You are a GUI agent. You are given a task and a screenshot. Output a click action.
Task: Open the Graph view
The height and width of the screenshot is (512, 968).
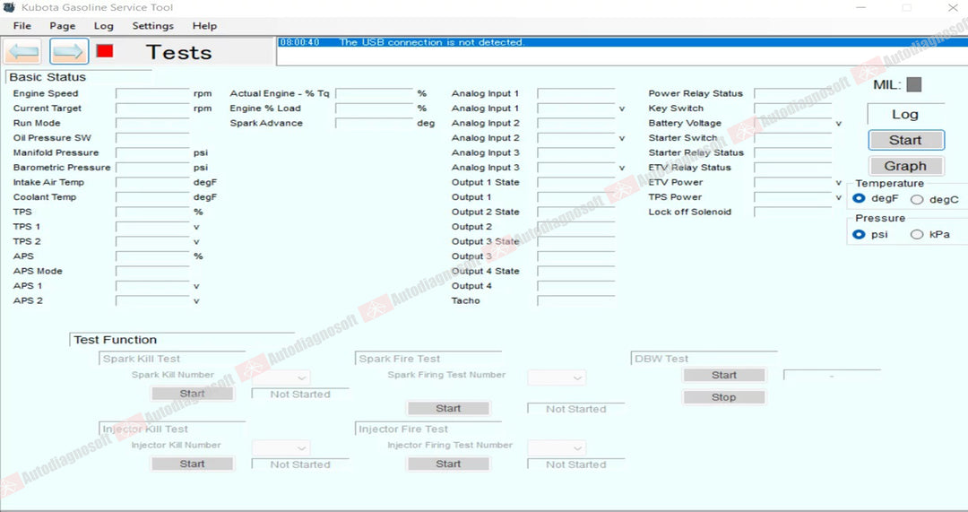[905, 166]
